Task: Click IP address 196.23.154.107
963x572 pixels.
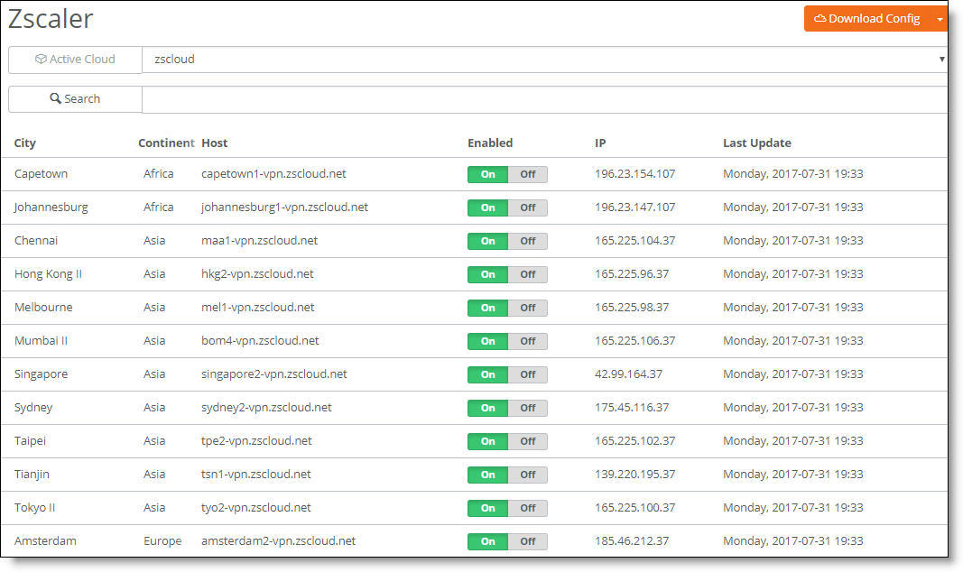Action: [x=634, y=174]
